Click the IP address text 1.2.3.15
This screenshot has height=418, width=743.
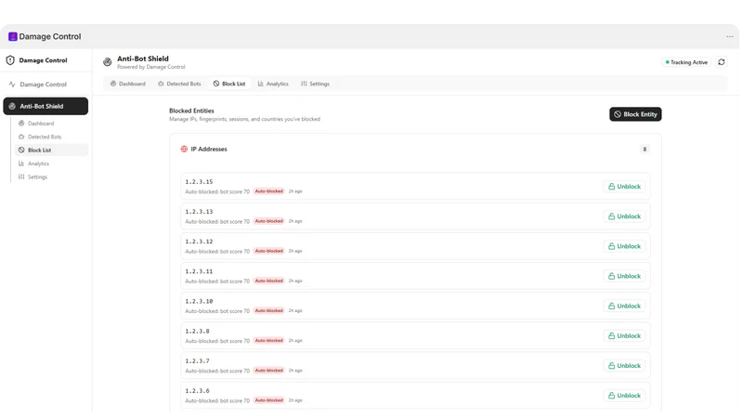click(x=199, y=181)
